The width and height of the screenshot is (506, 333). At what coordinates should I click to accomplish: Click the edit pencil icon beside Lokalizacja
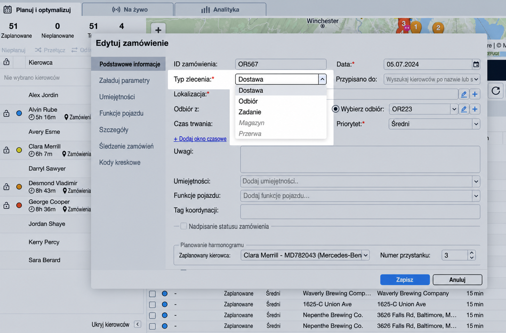pyautogui.click(x=464, y=94)
